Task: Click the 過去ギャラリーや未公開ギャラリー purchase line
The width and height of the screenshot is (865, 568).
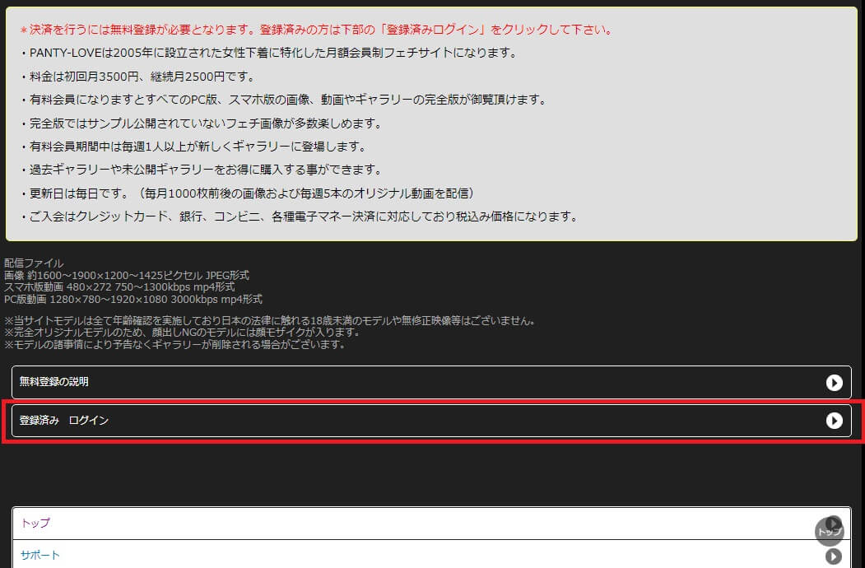Action: point(205,170)
